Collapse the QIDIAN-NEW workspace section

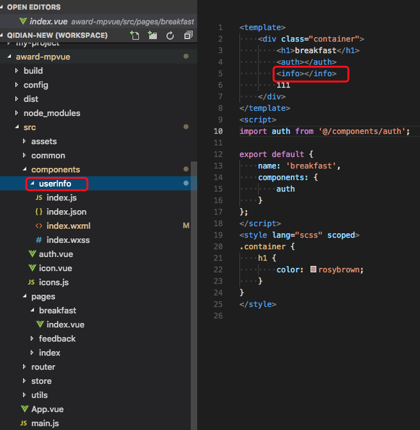2,35
